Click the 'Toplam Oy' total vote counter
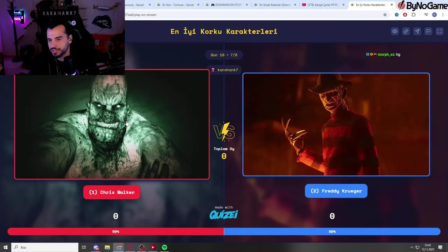The image size is (448, 252). point(224,153)
